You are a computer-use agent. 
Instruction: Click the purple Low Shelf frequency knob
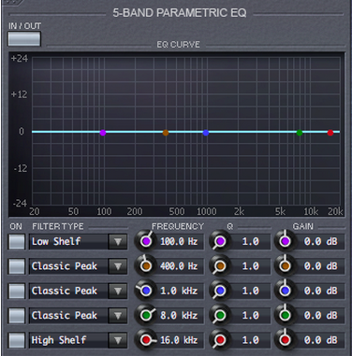[x=145, y=241]
